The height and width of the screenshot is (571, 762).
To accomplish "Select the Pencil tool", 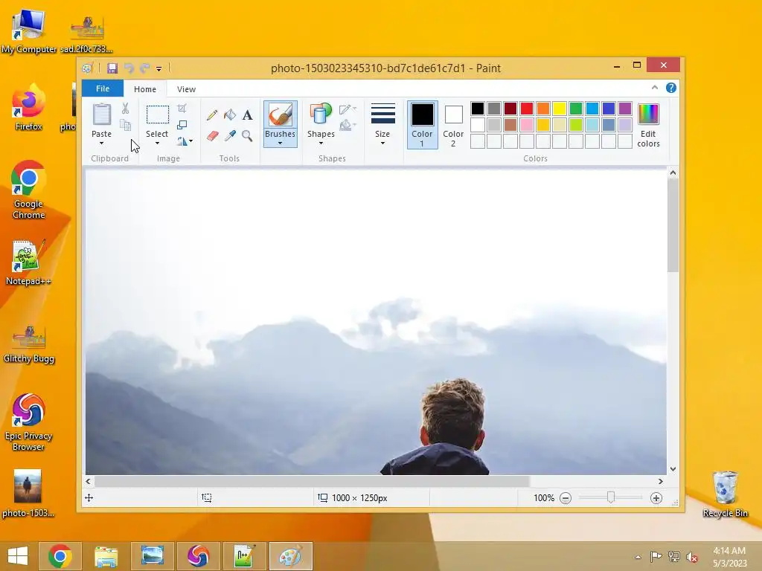I will coord(212,115).
